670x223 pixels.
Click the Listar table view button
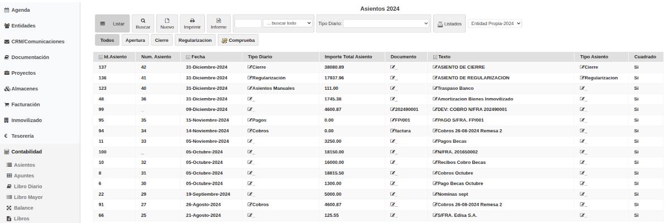112,23
